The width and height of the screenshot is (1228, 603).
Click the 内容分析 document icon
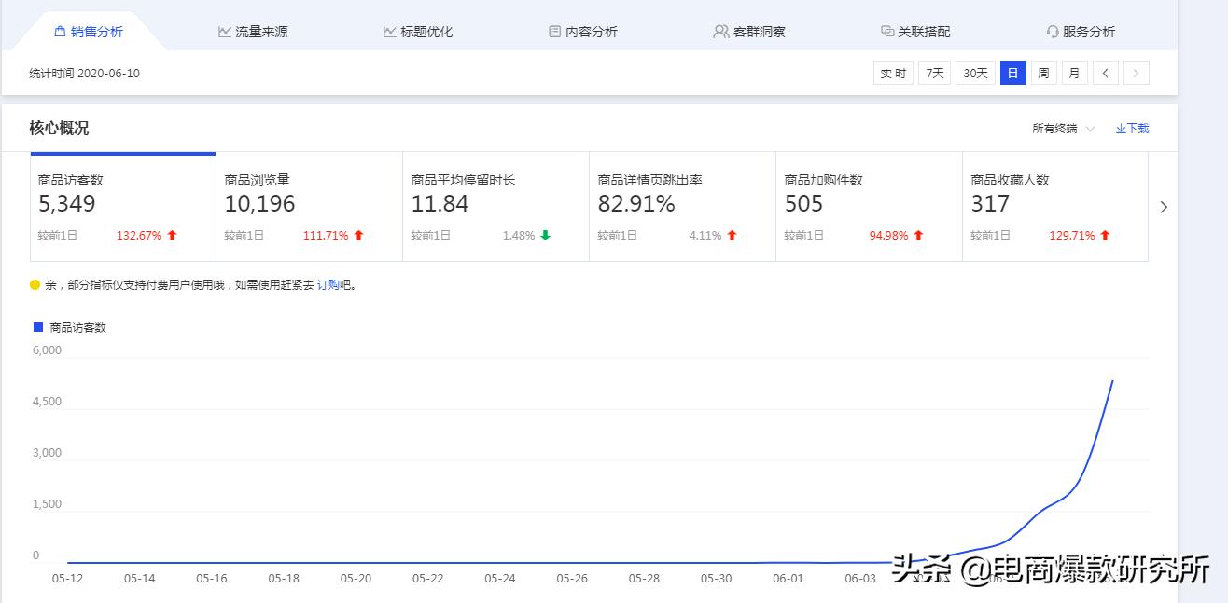pos(554,31)
